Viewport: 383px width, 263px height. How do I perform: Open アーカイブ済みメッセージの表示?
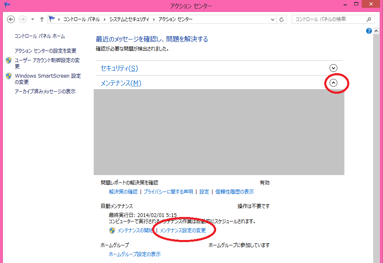point(45,91)
